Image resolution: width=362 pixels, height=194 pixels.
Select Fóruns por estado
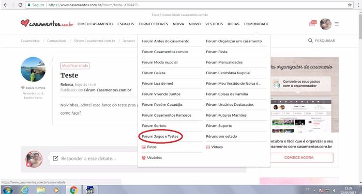click(222, 136)
